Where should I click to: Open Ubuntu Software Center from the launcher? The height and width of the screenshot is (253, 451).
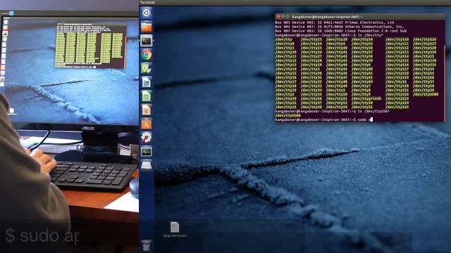point(147,124)
